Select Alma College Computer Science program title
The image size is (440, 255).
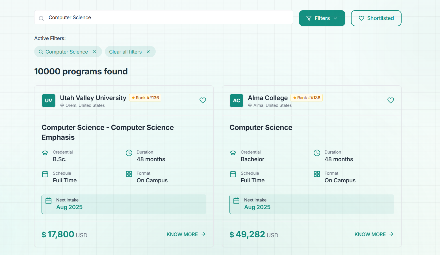[261, 128]
